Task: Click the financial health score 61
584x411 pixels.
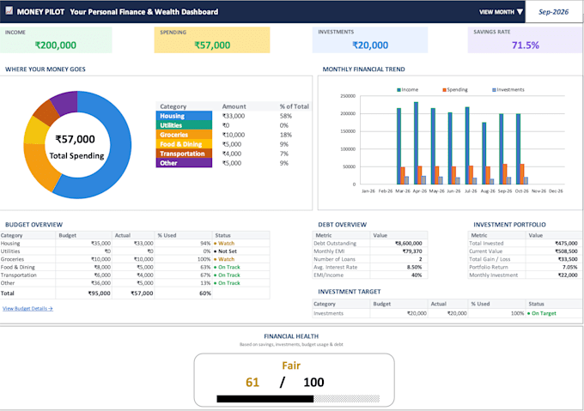Action: click(x=252, y=383)
